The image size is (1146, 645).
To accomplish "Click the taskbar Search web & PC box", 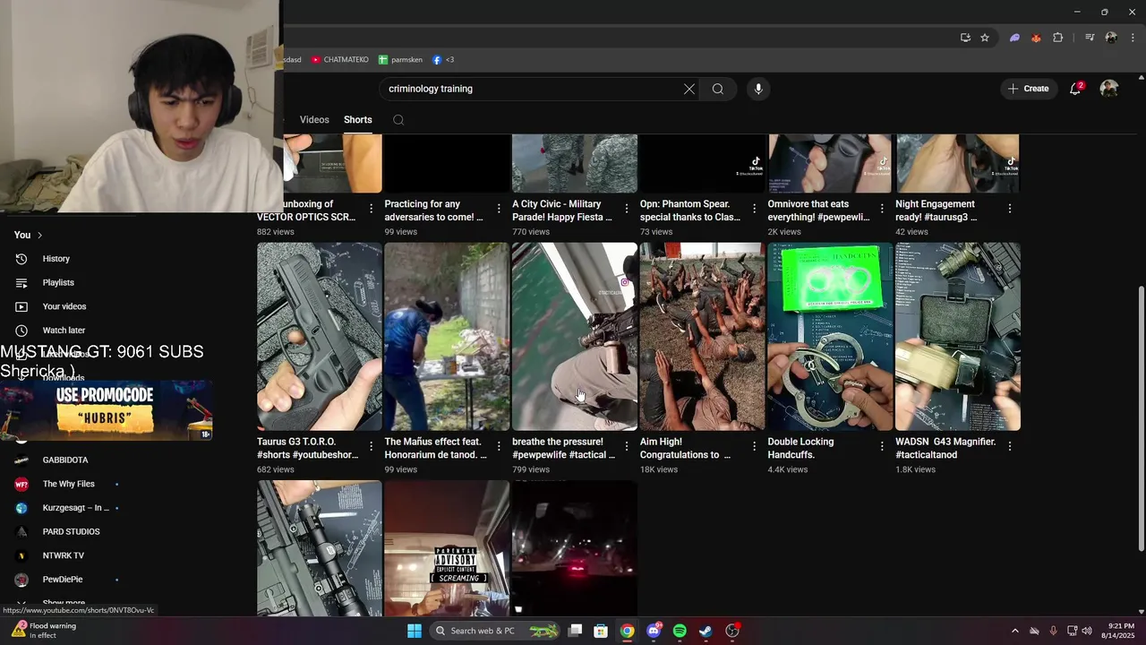I will click(496, 631).
